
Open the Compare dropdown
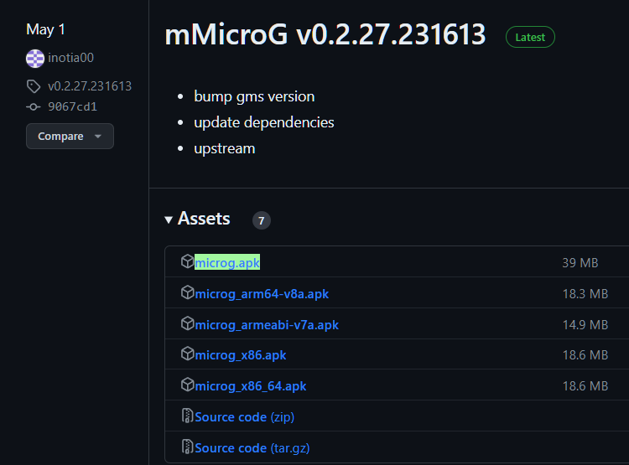[70, 137]
